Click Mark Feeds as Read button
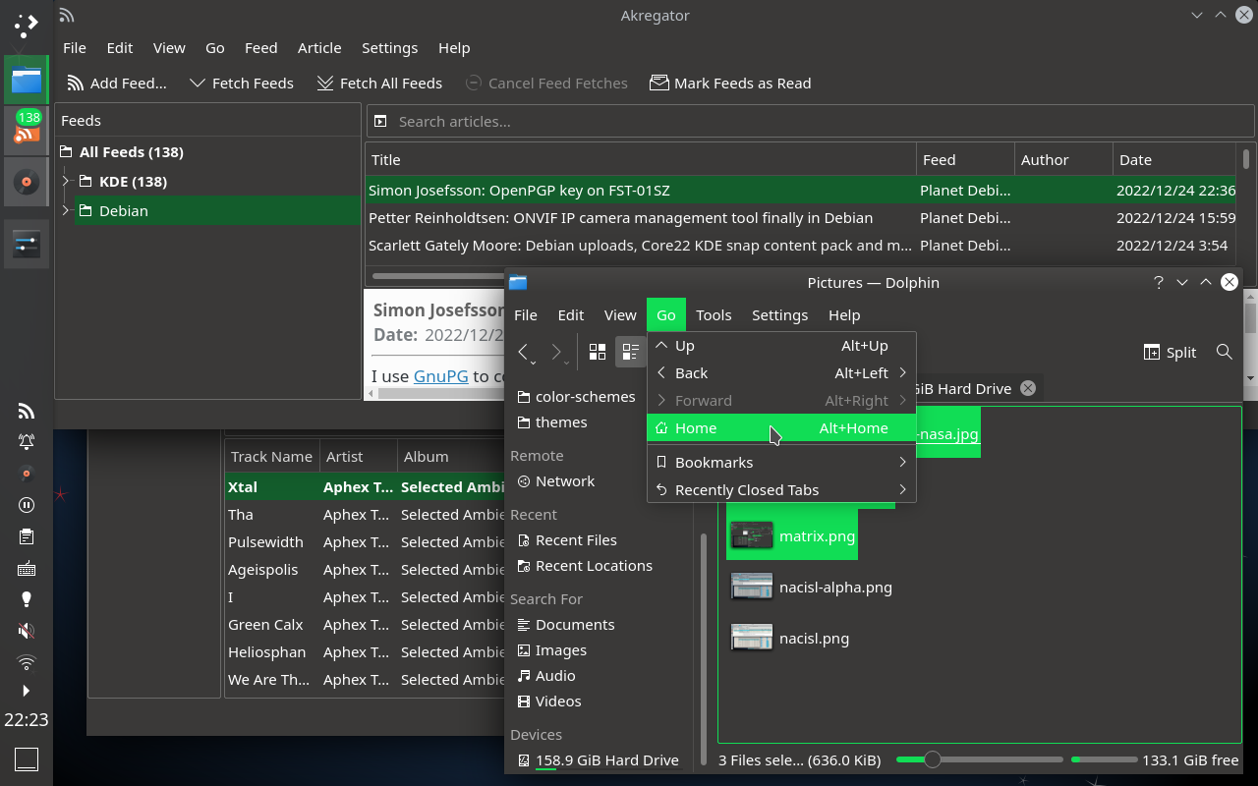The height and width of the screenshot is (786, 1258). pos(730,84)
